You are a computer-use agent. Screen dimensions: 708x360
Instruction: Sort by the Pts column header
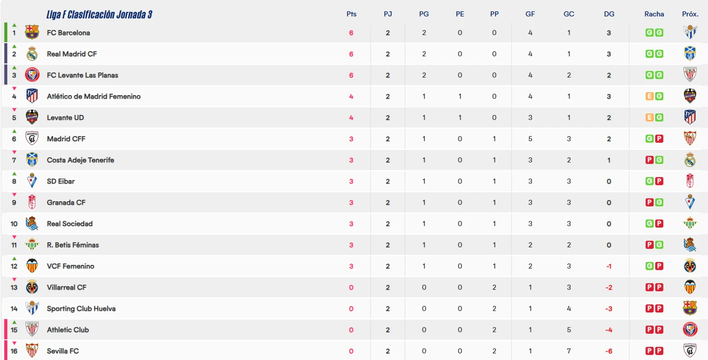click(352, 14)
